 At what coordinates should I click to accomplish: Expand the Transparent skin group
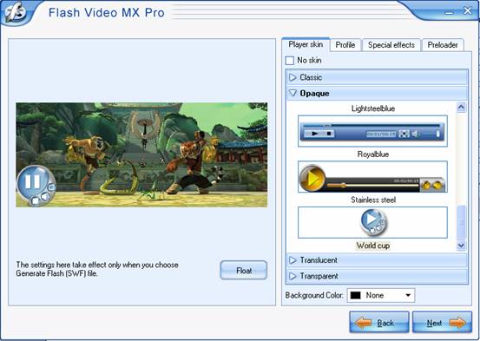377,276
